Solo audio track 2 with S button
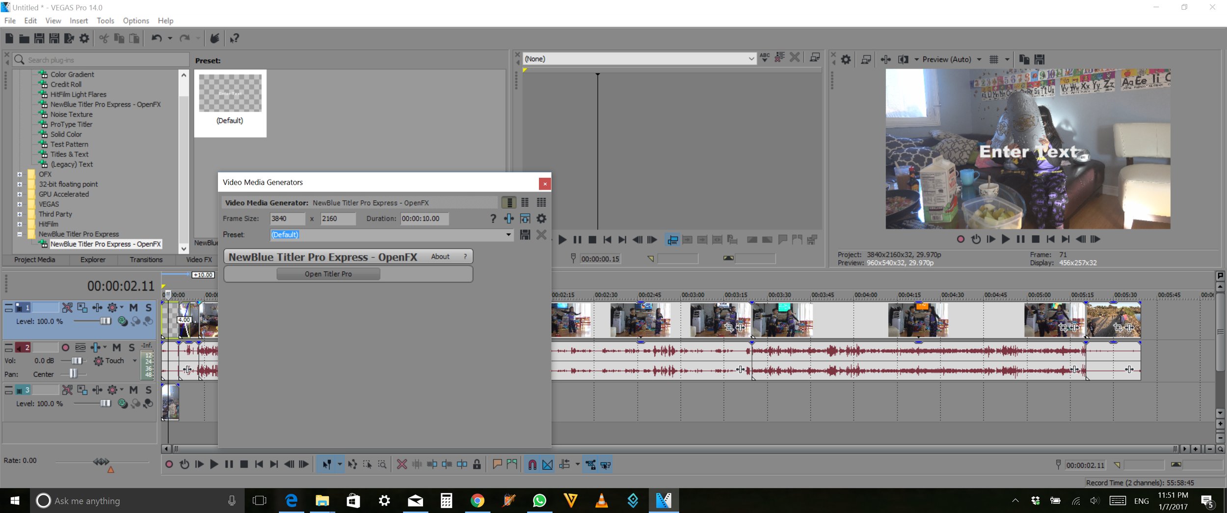Image resolution: width=1227 pixels, height=513 pixels. (x=132, y=347)
